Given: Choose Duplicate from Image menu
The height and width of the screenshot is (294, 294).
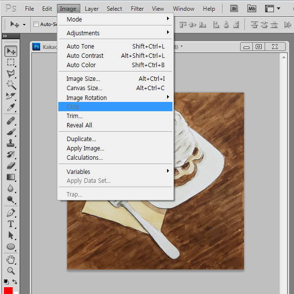Looking at the screenshot, I should pos(115,139).
